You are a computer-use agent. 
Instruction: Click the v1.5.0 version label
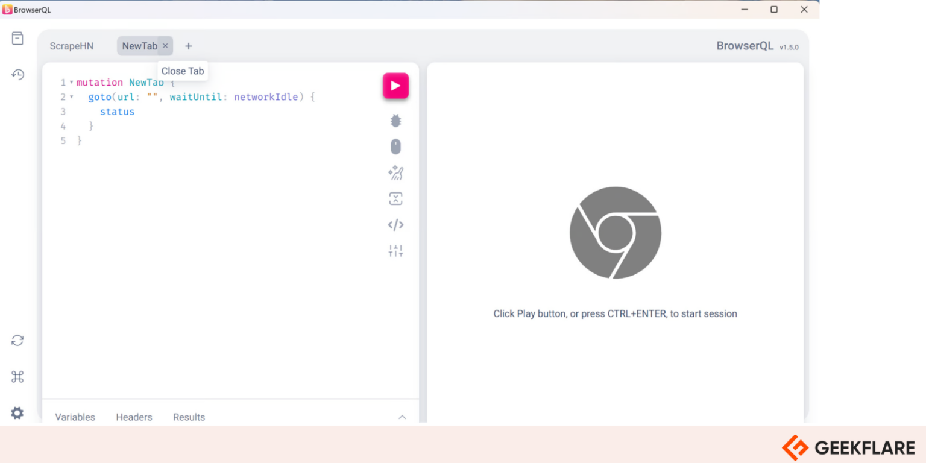pos(789,47)
